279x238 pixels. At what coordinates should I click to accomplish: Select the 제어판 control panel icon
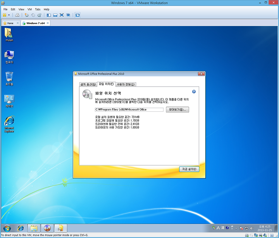pyautogui.click(x=9, y=101)
